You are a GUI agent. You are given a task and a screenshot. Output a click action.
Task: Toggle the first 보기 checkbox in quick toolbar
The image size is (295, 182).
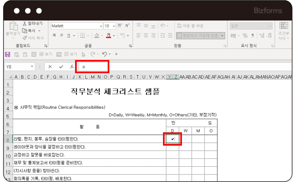42,54
